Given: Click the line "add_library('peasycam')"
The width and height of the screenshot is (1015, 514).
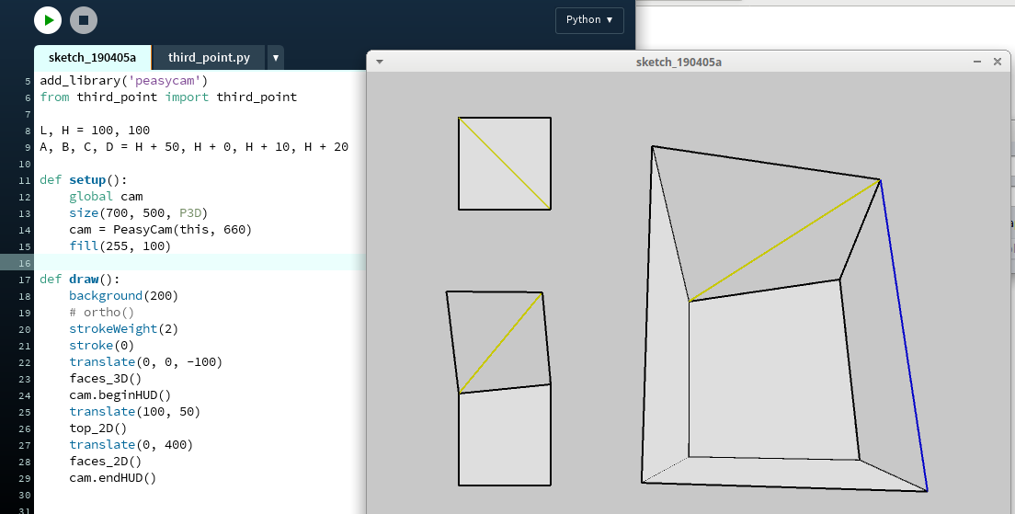Looking at the screenshot, I should [x=123, y=81].
